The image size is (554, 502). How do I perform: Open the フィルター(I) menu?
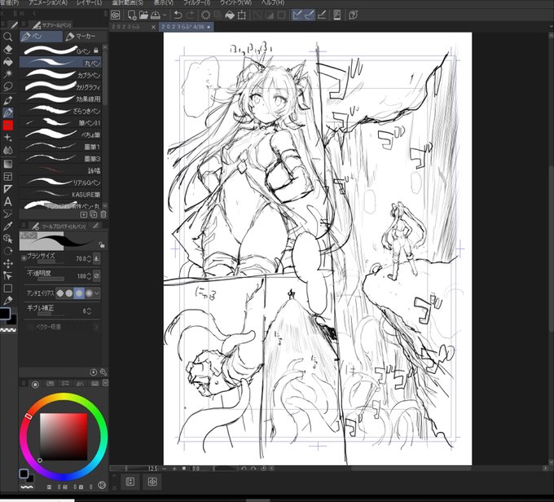click(197, 2)
